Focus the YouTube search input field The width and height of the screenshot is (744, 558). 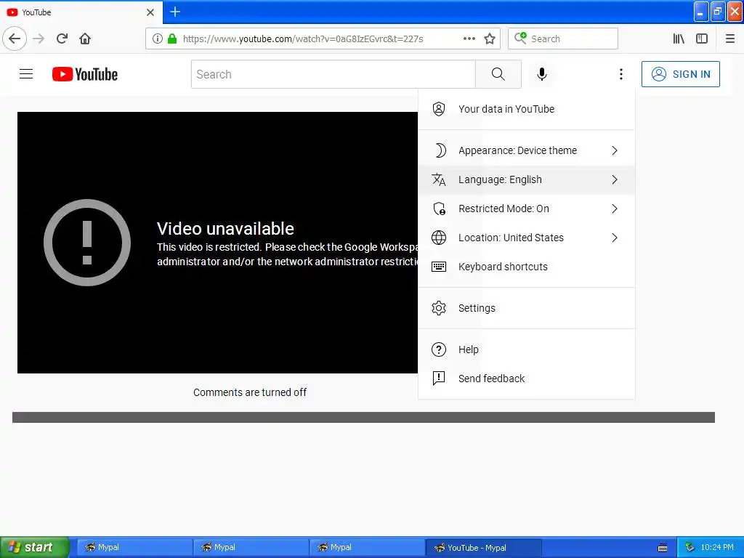pos(333,74)
